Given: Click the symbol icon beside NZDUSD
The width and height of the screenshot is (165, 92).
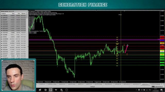Looking at the screenshot, I should [2, 28].
